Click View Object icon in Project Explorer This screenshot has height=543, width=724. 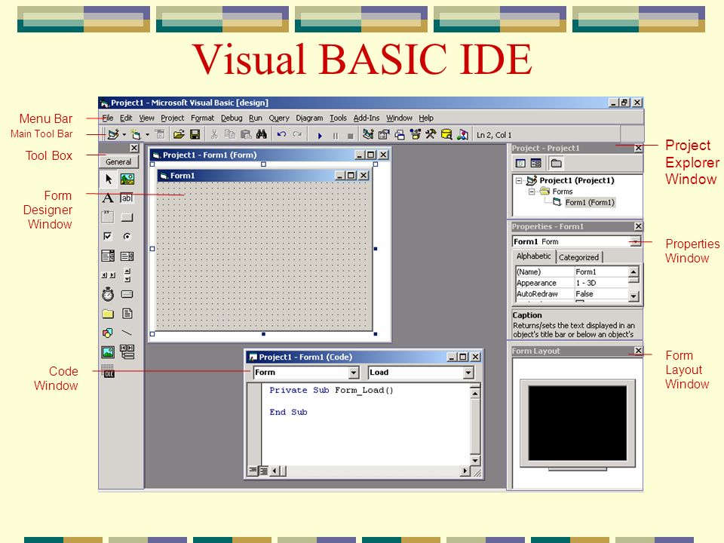pyautogui.click(x=535, y=163)
